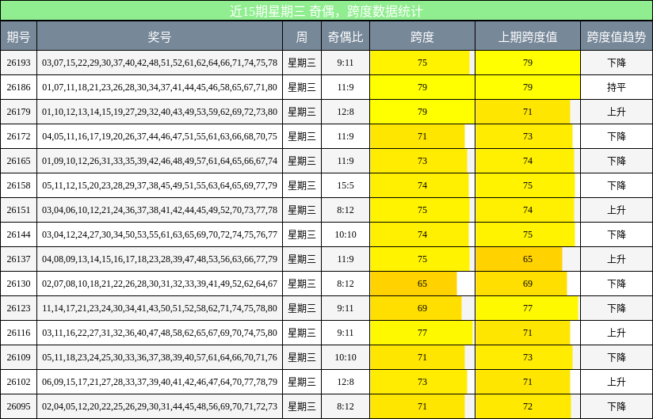Click the 跨度值趋势 column header
653x419 pixels.
coord(617,37)
